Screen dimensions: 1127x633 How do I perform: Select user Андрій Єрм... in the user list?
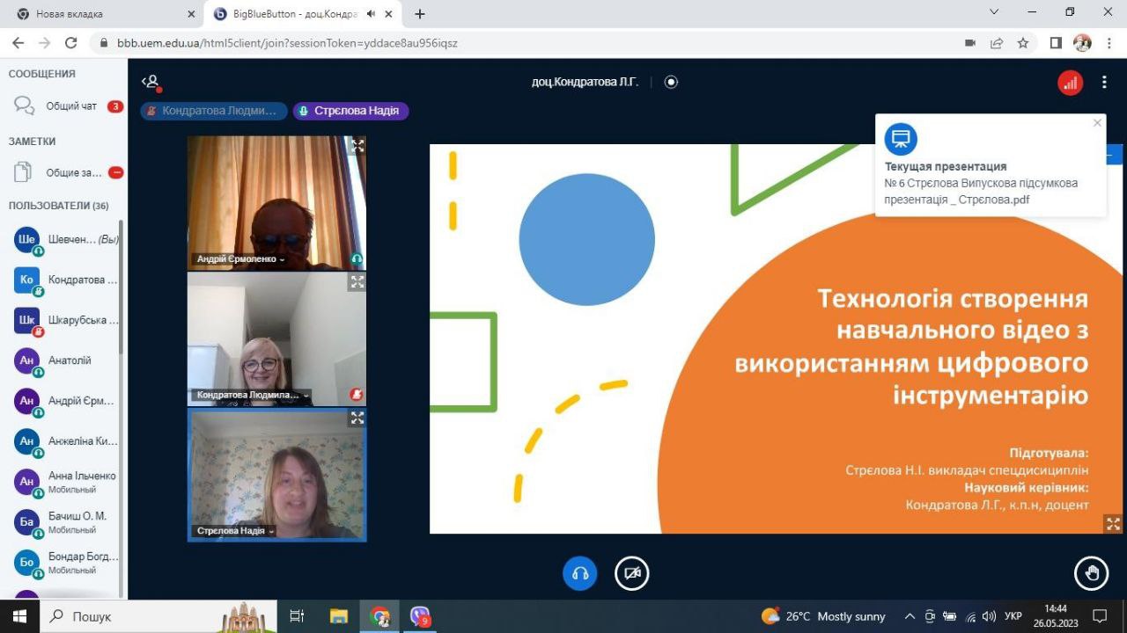click(x=63, y=402)
